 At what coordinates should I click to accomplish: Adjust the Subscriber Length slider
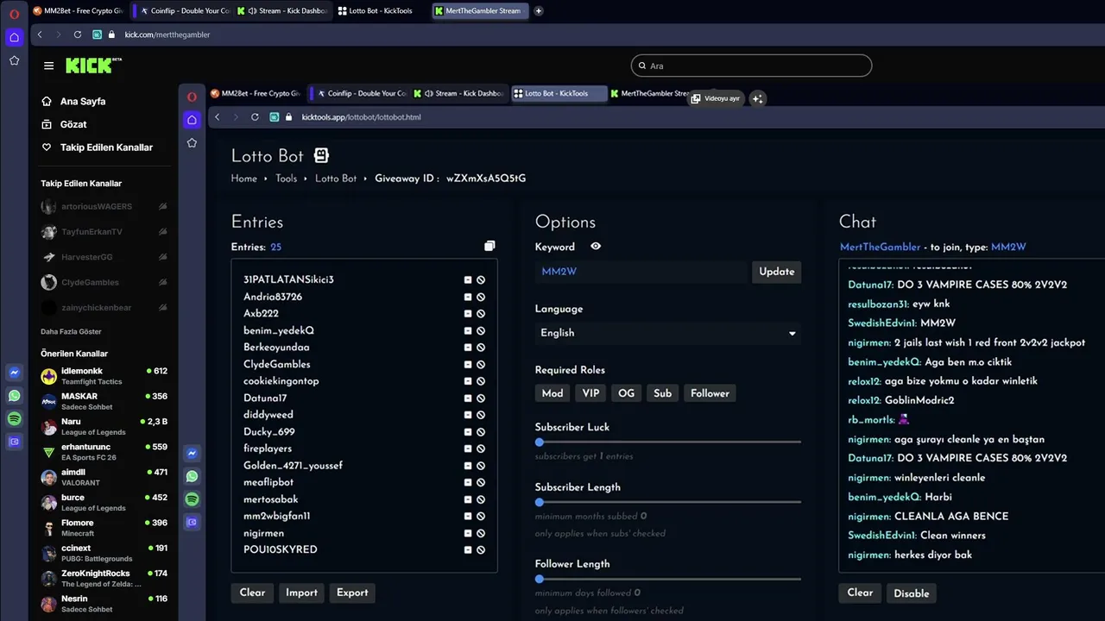pyautogui.click(x=668, y=502)
